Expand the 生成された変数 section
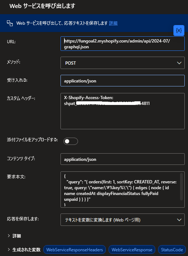The height and width of the screenshot is (256, 188). [x=24, y=249]
